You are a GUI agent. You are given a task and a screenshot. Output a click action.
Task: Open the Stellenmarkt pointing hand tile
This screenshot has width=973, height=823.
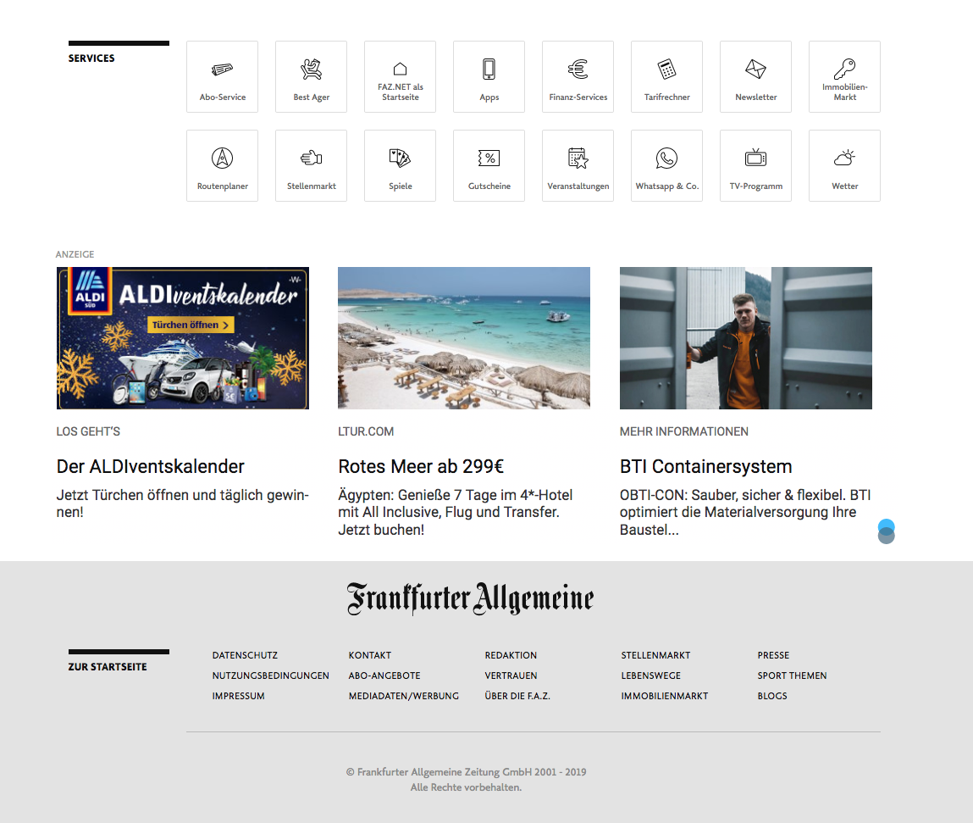(311, 166)
